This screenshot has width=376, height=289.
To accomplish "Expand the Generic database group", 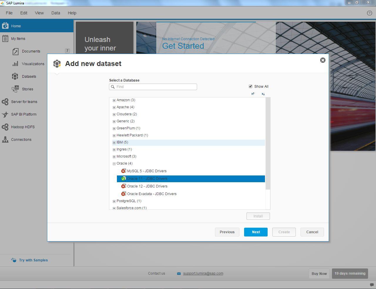I will pyautogui.click(x=114, y=121).
